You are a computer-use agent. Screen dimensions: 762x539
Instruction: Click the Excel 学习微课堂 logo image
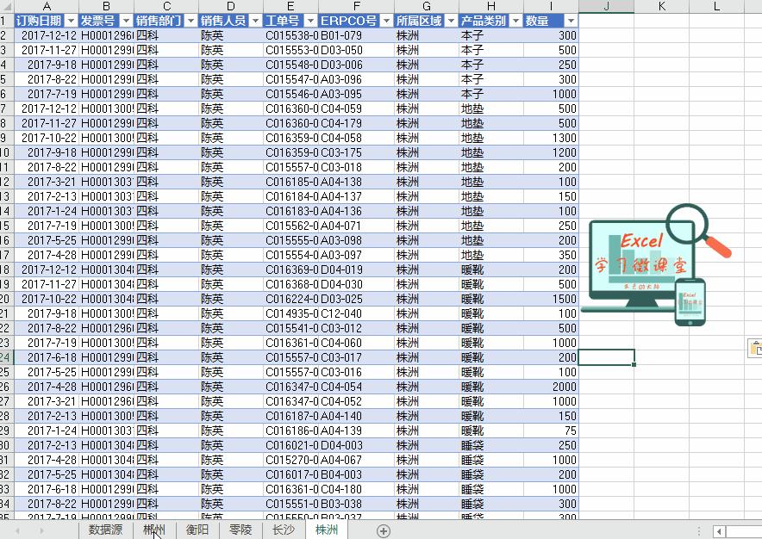(656, 264)
